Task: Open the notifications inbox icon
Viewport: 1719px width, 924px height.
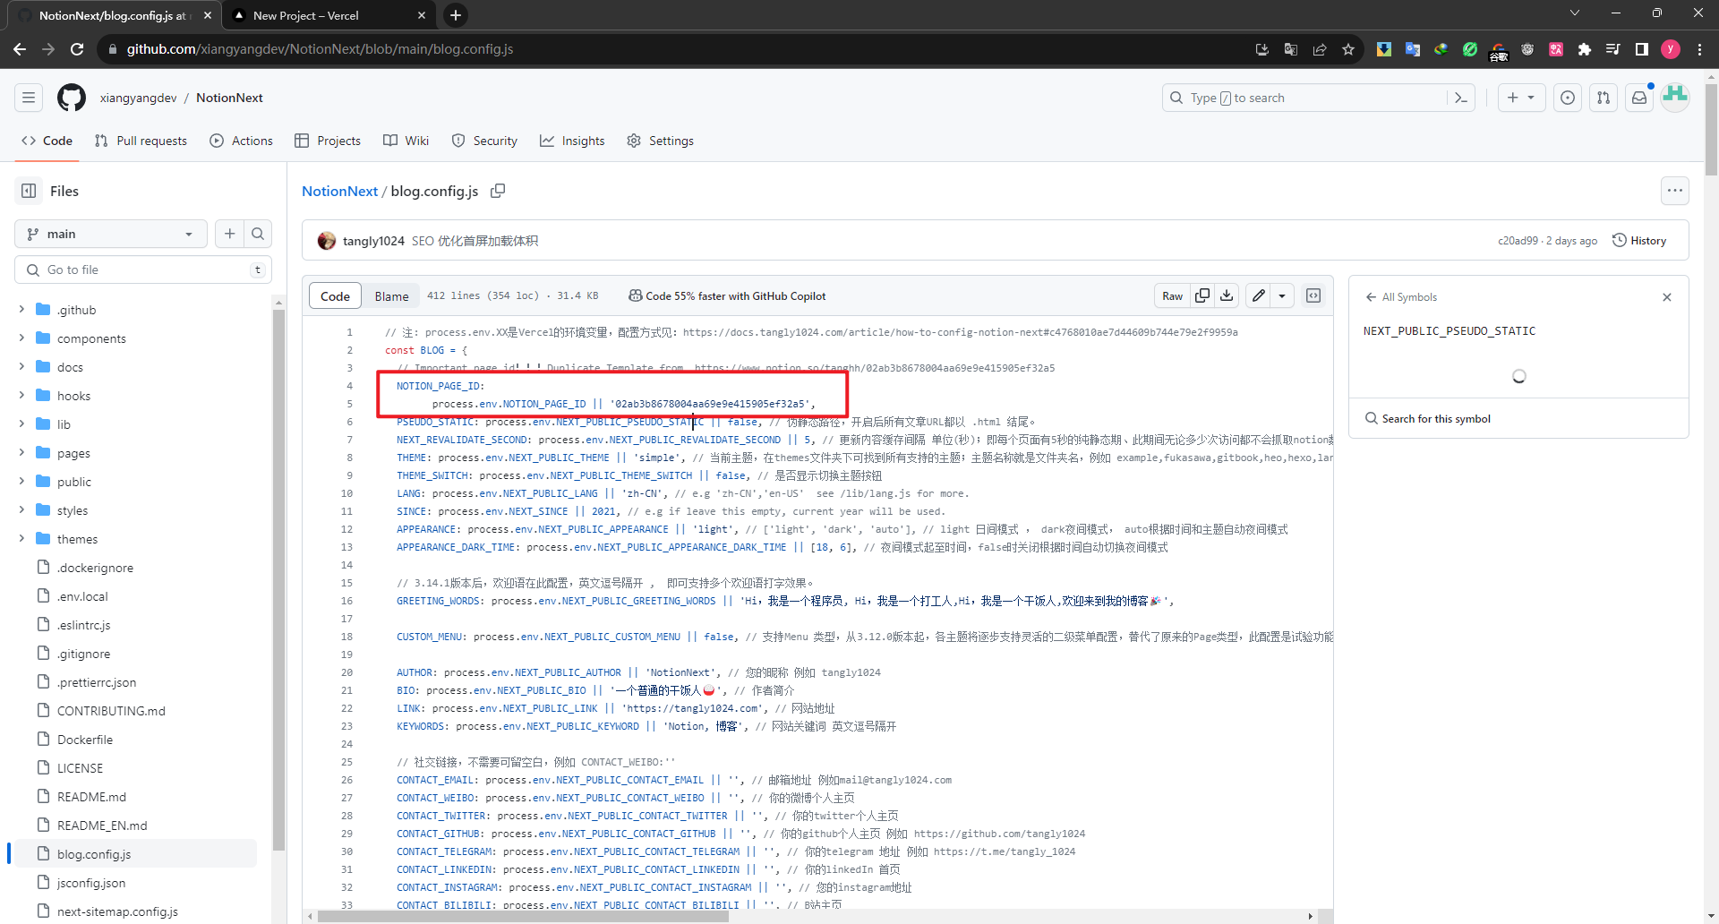Action: (x=1639, y=98)
